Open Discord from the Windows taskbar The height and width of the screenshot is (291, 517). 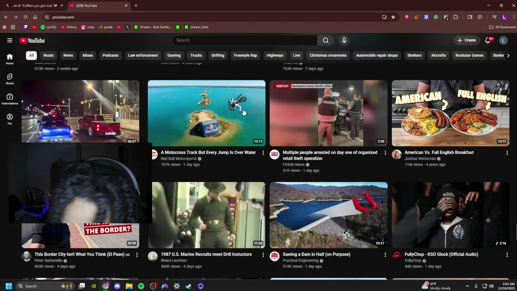[117, 286]
